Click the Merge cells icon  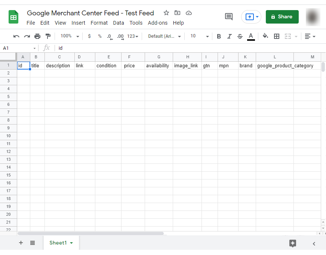click(x=288, y=36)
